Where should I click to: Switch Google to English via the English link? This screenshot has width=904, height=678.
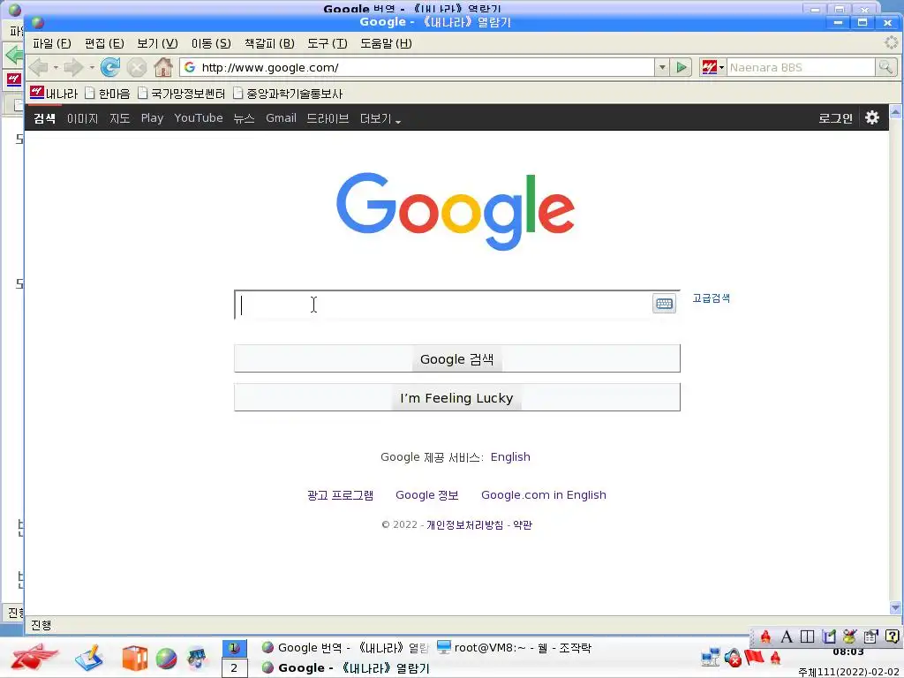pyautogui.click(x=510, y=456)
